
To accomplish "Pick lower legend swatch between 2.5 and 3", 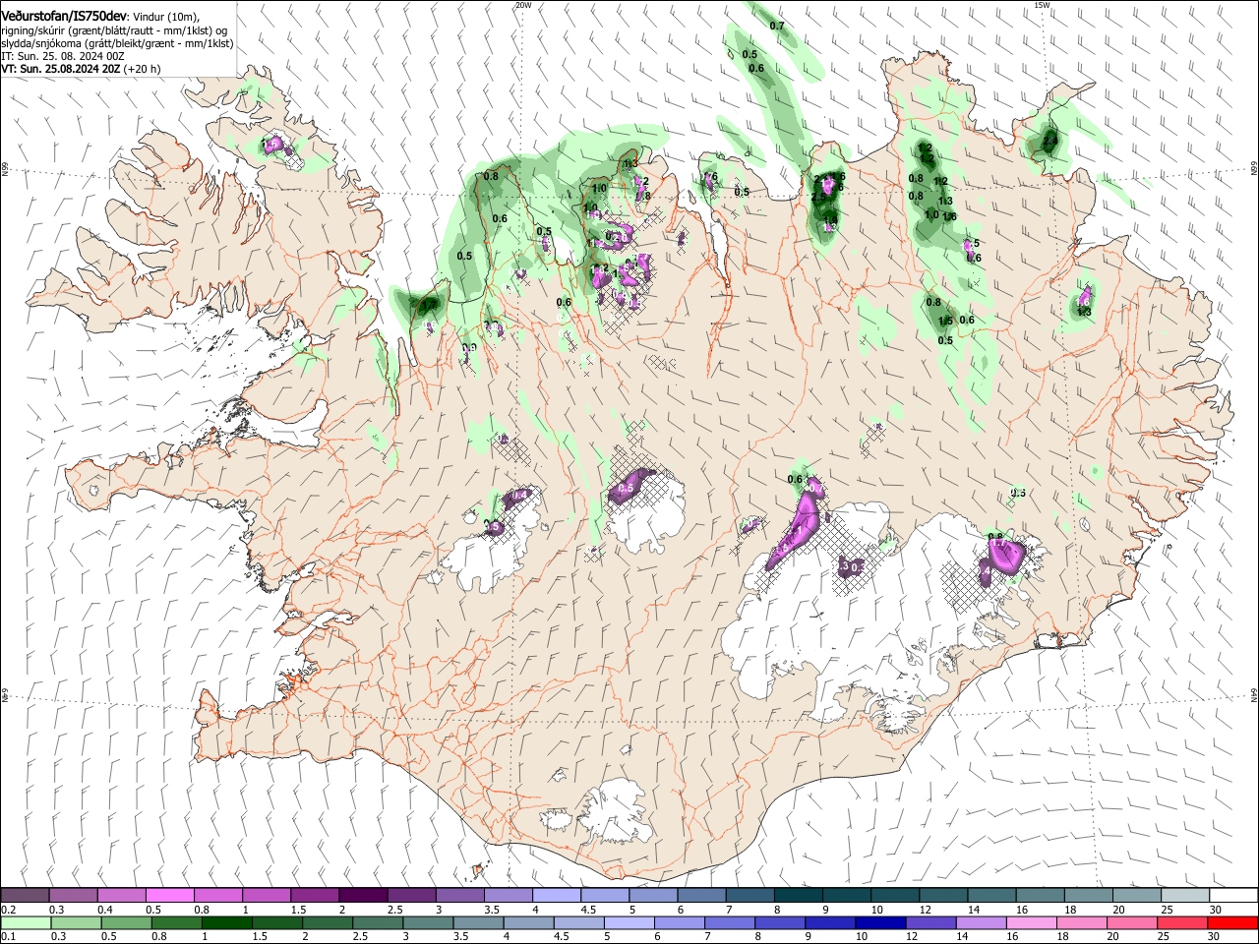I will (378, 922).
